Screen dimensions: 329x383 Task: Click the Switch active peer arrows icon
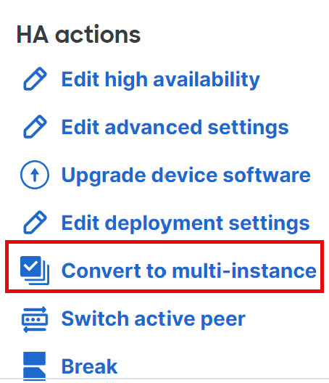[35, 319]
